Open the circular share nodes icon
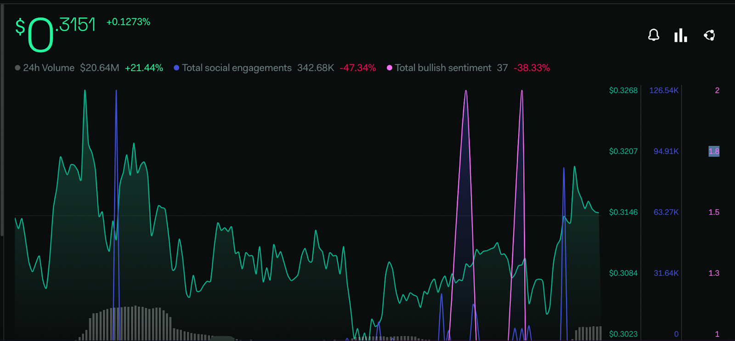 click(x=709, y=35)
